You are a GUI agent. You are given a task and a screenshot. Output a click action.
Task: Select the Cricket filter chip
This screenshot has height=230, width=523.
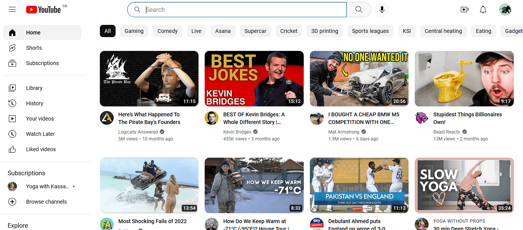coord(289,31)
